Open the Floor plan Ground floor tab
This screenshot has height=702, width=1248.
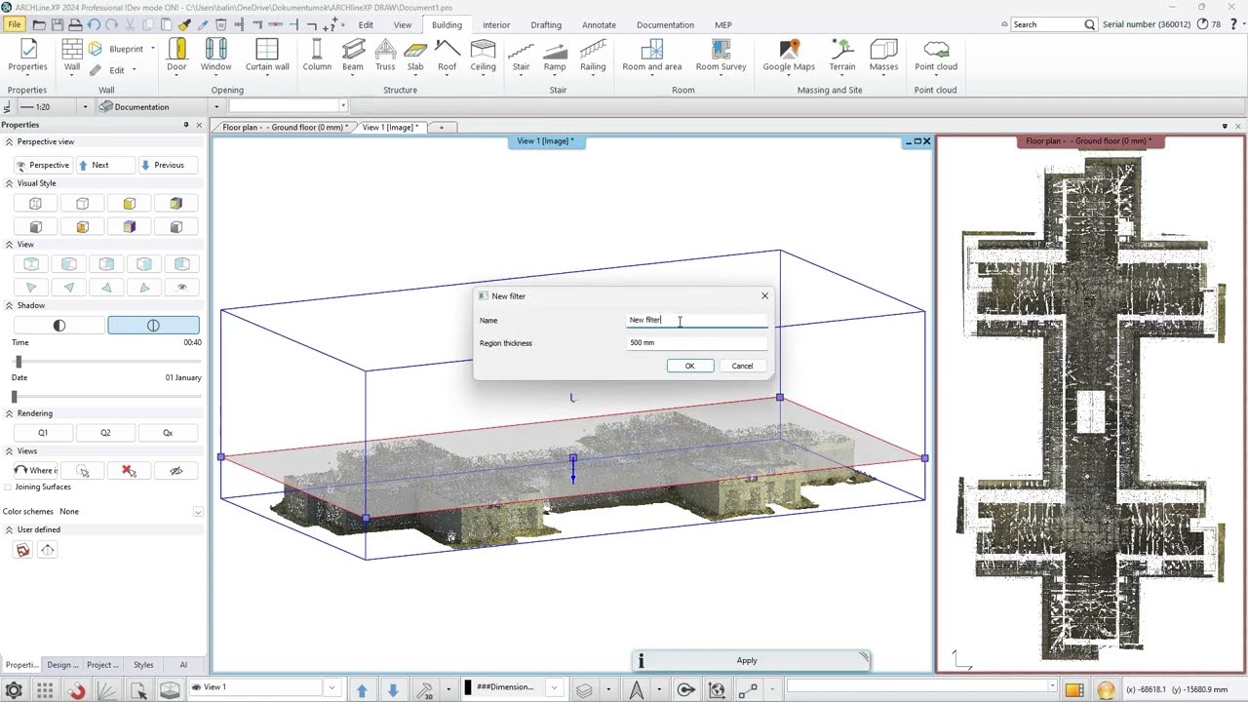pos(283,127)
